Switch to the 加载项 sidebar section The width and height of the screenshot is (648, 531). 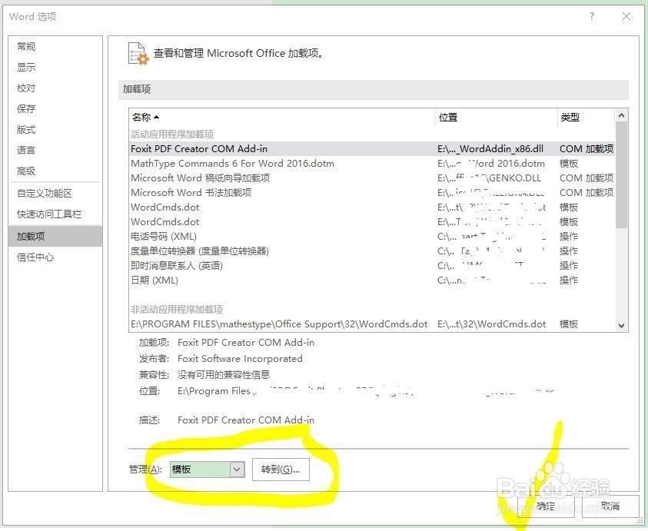(x=33, y=235)
